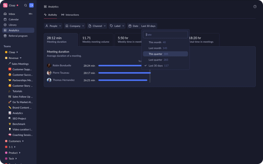The image size is (263, 164).
Task: Click the Analytics channel chart emoji
Action: [x=10, y=113]
